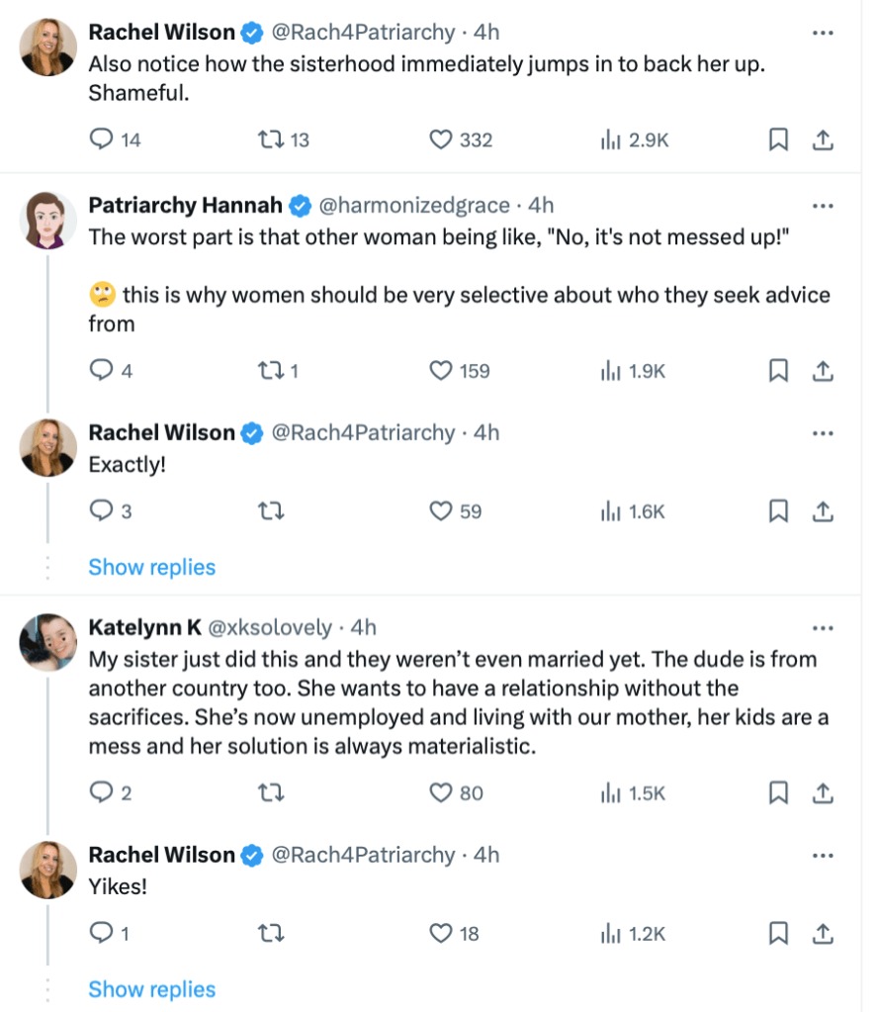
Task: Reply to Patriarchy Hannah's tweet
Action: click(101, 371)
